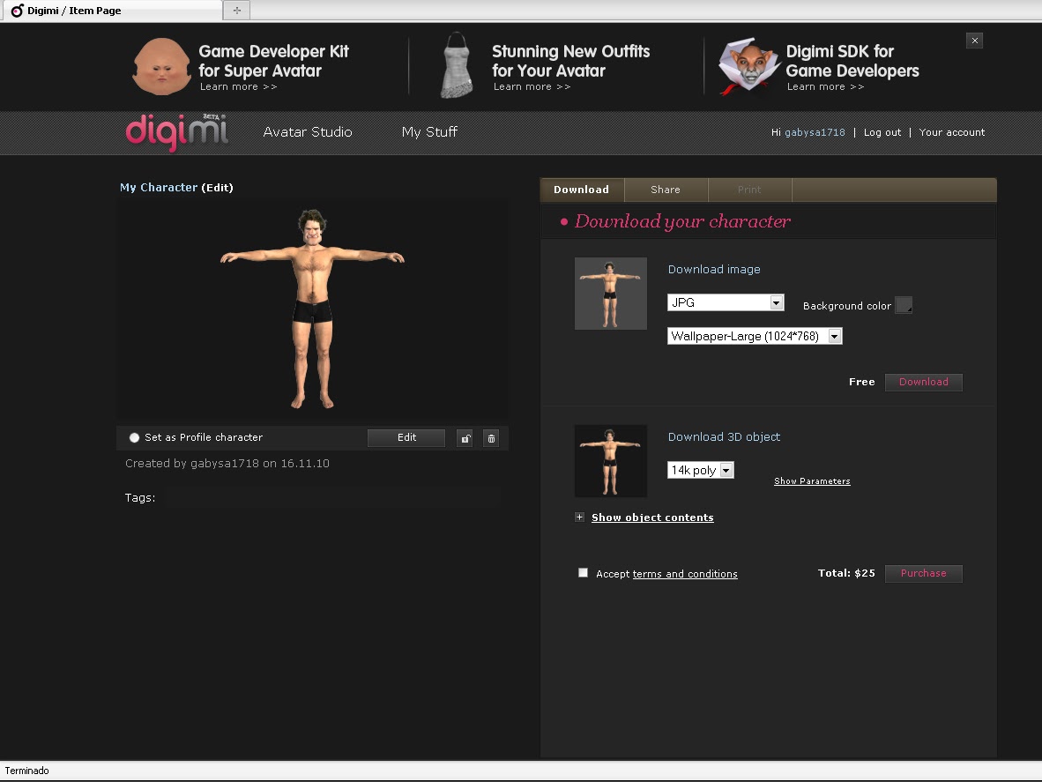
Task: Click the Digimi SDK goblin banner image
Action: click(749, 66)
